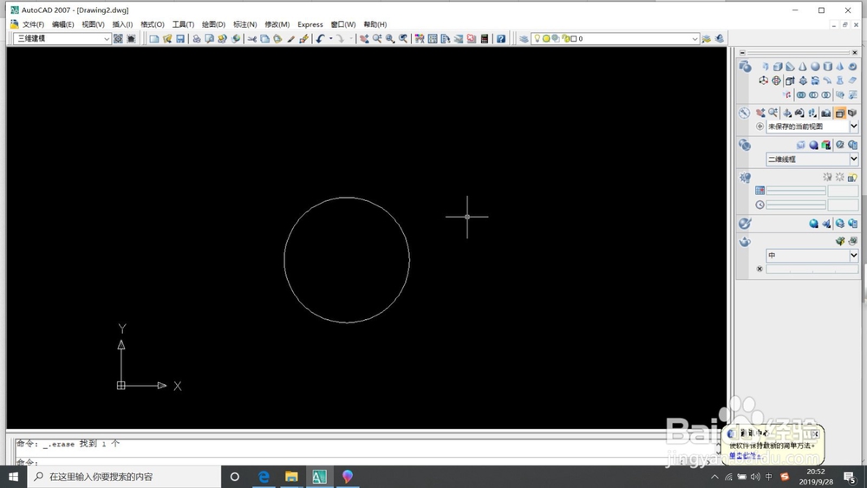Screen dimensions: 867x488
Task: Open Microsoft Edge from taskbar
Action: 264,477
